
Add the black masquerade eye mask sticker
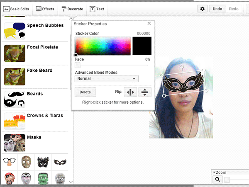tap(60, 162)
